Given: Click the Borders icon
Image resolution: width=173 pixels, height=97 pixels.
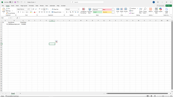Looking at the screenshot, I should click(27, 12).
